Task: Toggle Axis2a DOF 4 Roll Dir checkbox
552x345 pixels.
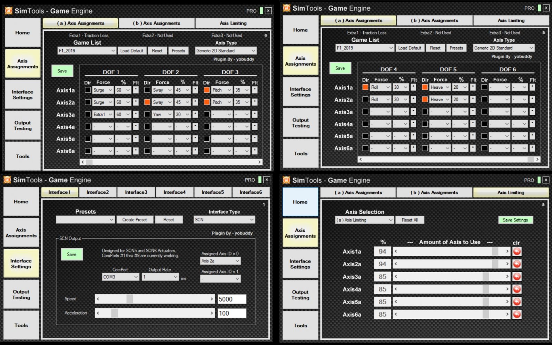Action: [365, 99]
